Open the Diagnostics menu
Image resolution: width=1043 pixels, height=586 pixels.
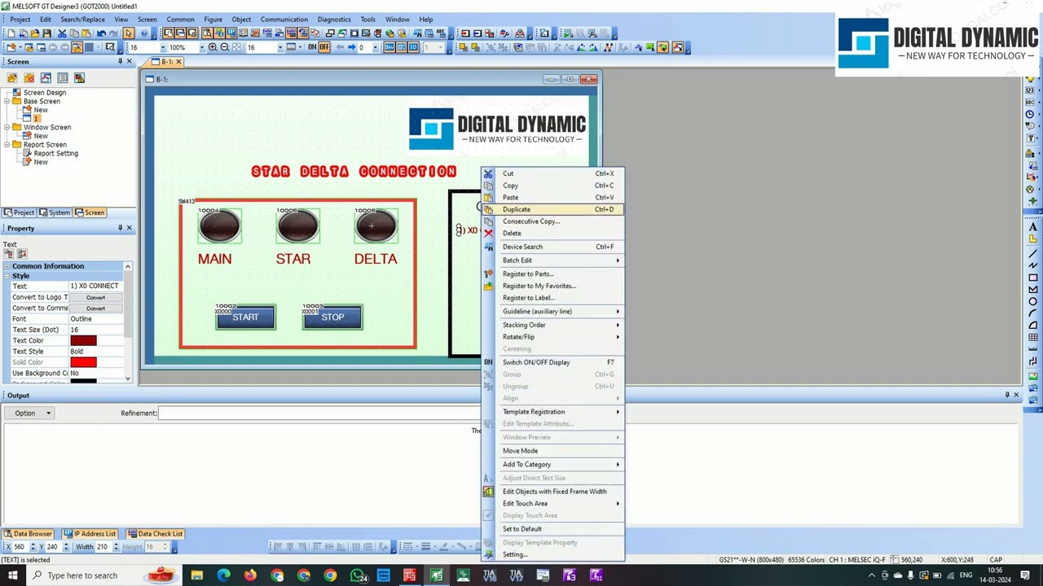334,20
